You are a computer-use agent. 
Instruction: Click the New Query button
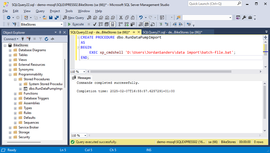coord(73,18)
